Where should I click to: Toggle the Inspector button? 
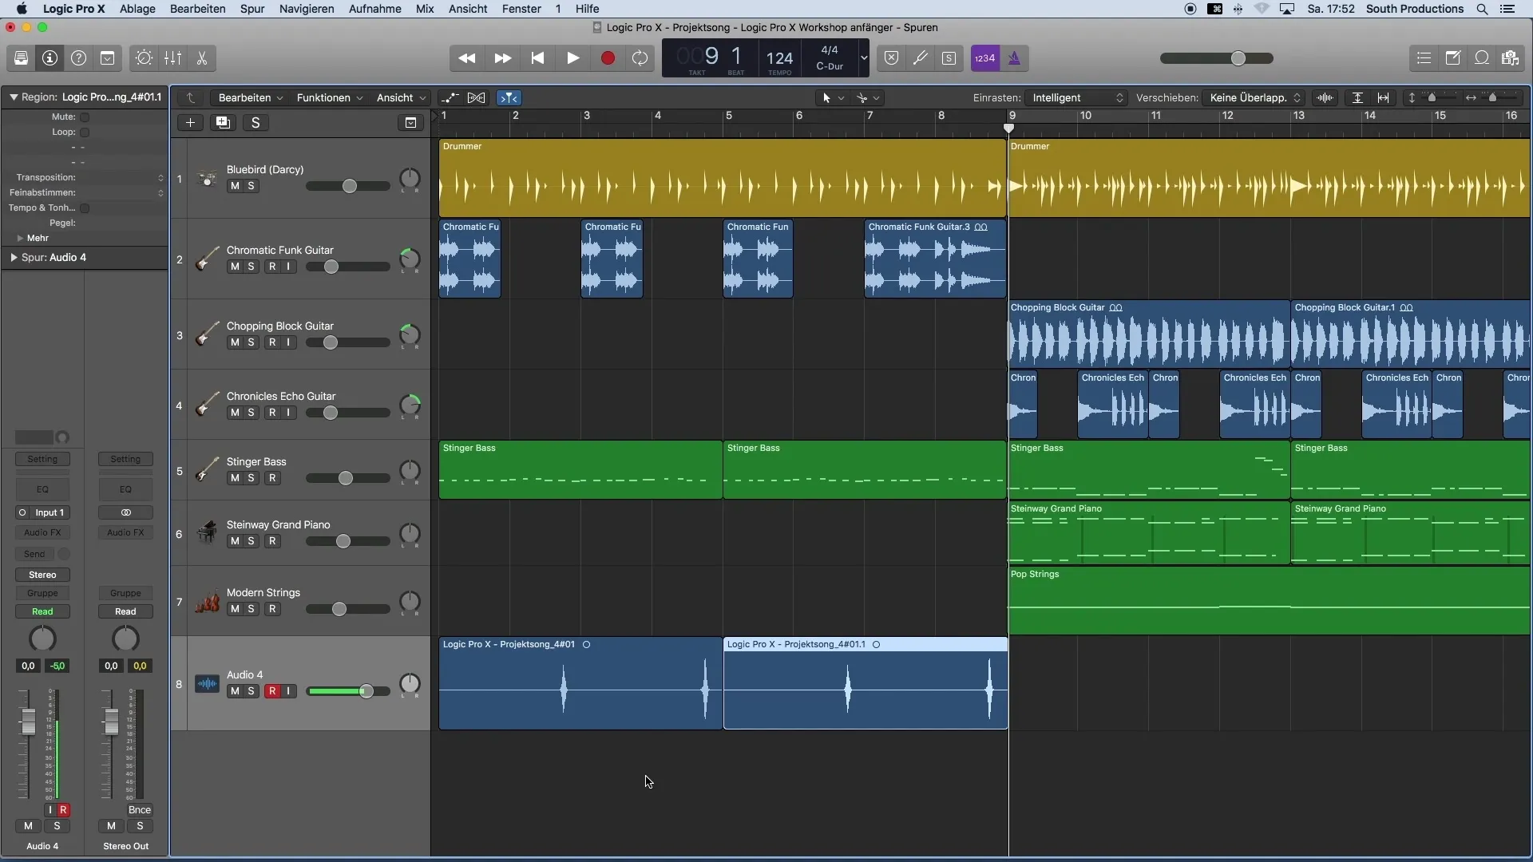point(50,58)
